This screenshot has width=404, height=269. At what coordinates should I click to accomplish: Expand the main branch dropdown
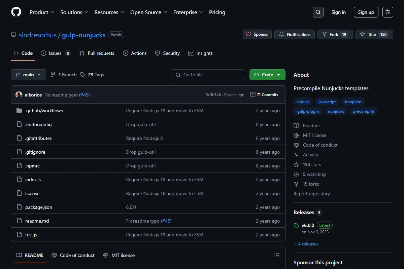coord(28,75)
